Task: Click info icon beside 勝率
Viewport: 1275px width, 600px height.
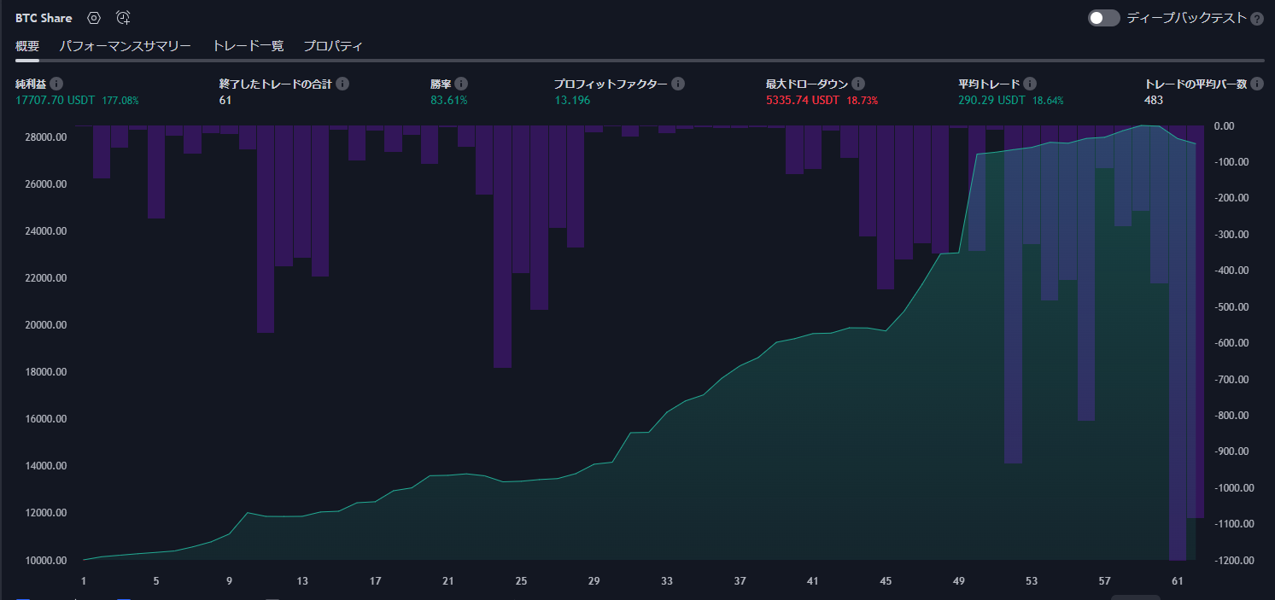Action: (461, 84)
